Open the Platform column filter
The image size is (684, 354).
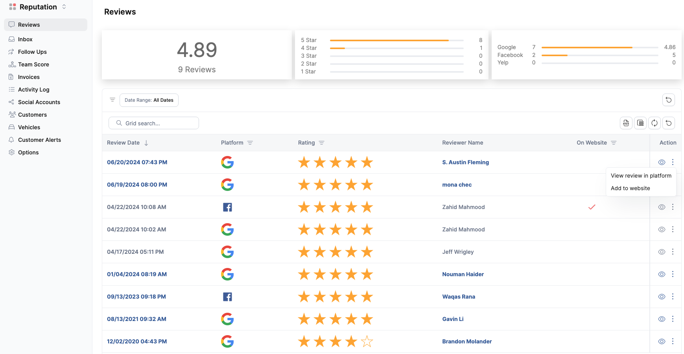coord(250,143)
